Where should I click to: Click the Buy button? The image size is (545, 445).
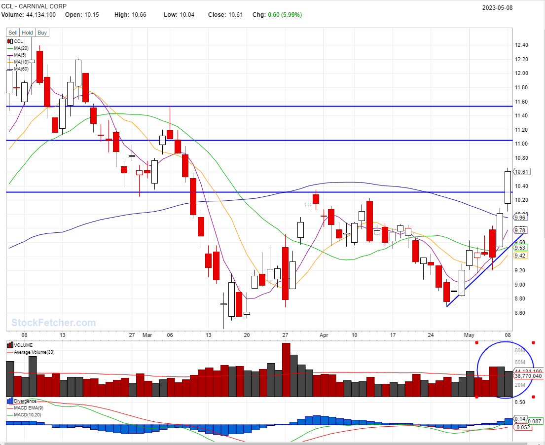pos(42,33)
